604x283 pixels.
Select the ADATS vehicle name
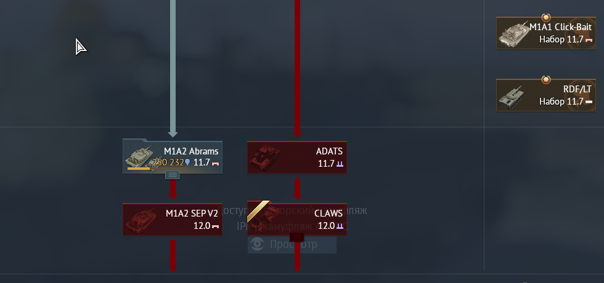tap(329, 151)
